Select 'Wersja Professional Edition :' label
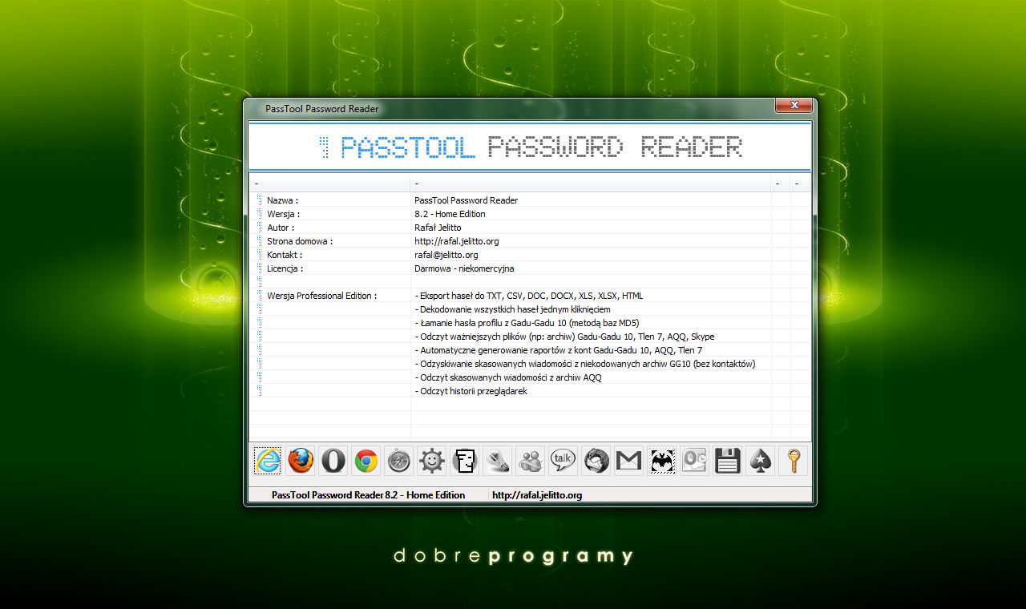 [322, 296]
